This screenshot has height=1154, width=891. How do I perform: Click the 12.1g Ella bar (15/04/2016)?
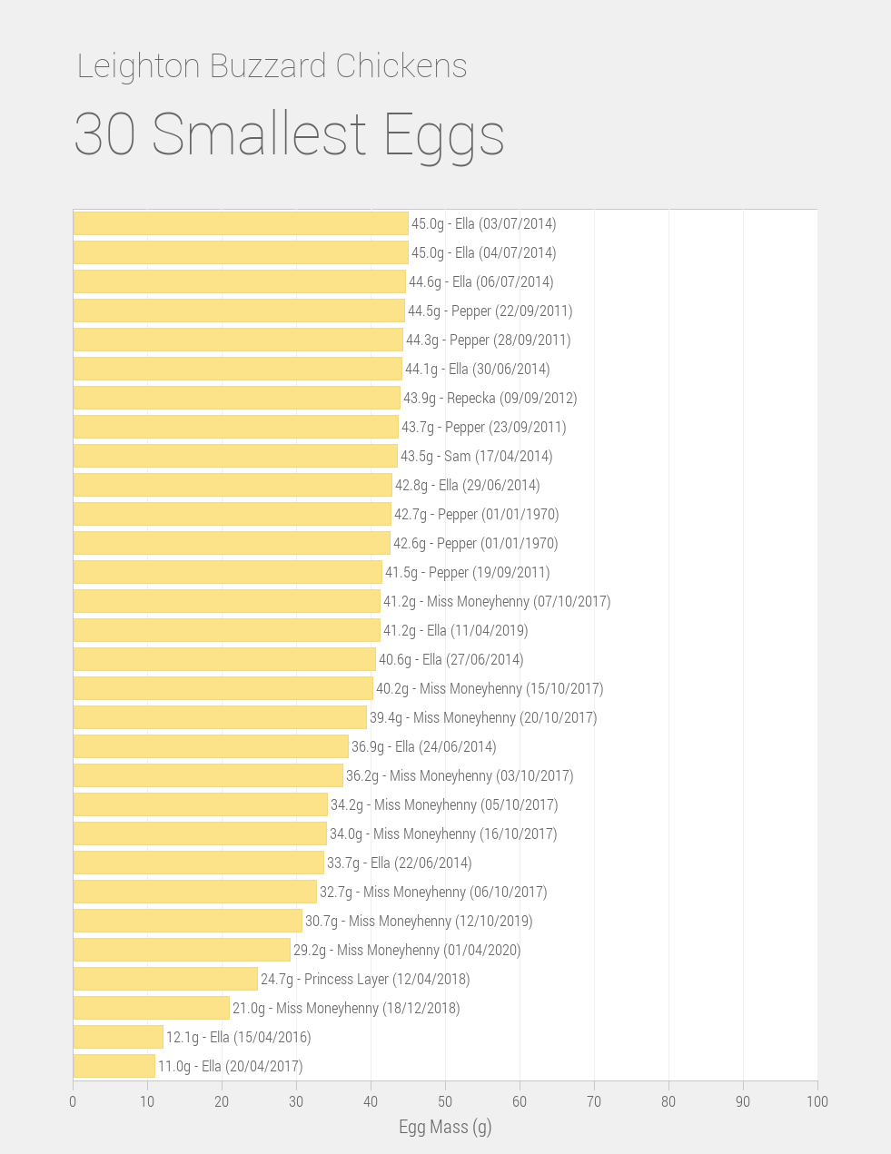tap(118, 1037)
